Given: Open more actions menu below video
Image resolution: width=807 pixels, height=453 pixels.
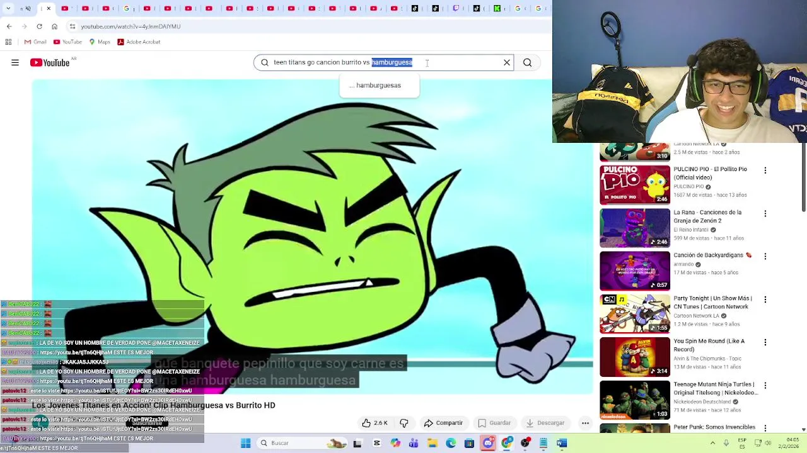Looking at the screenshot, I should click(x=585, y=423).
